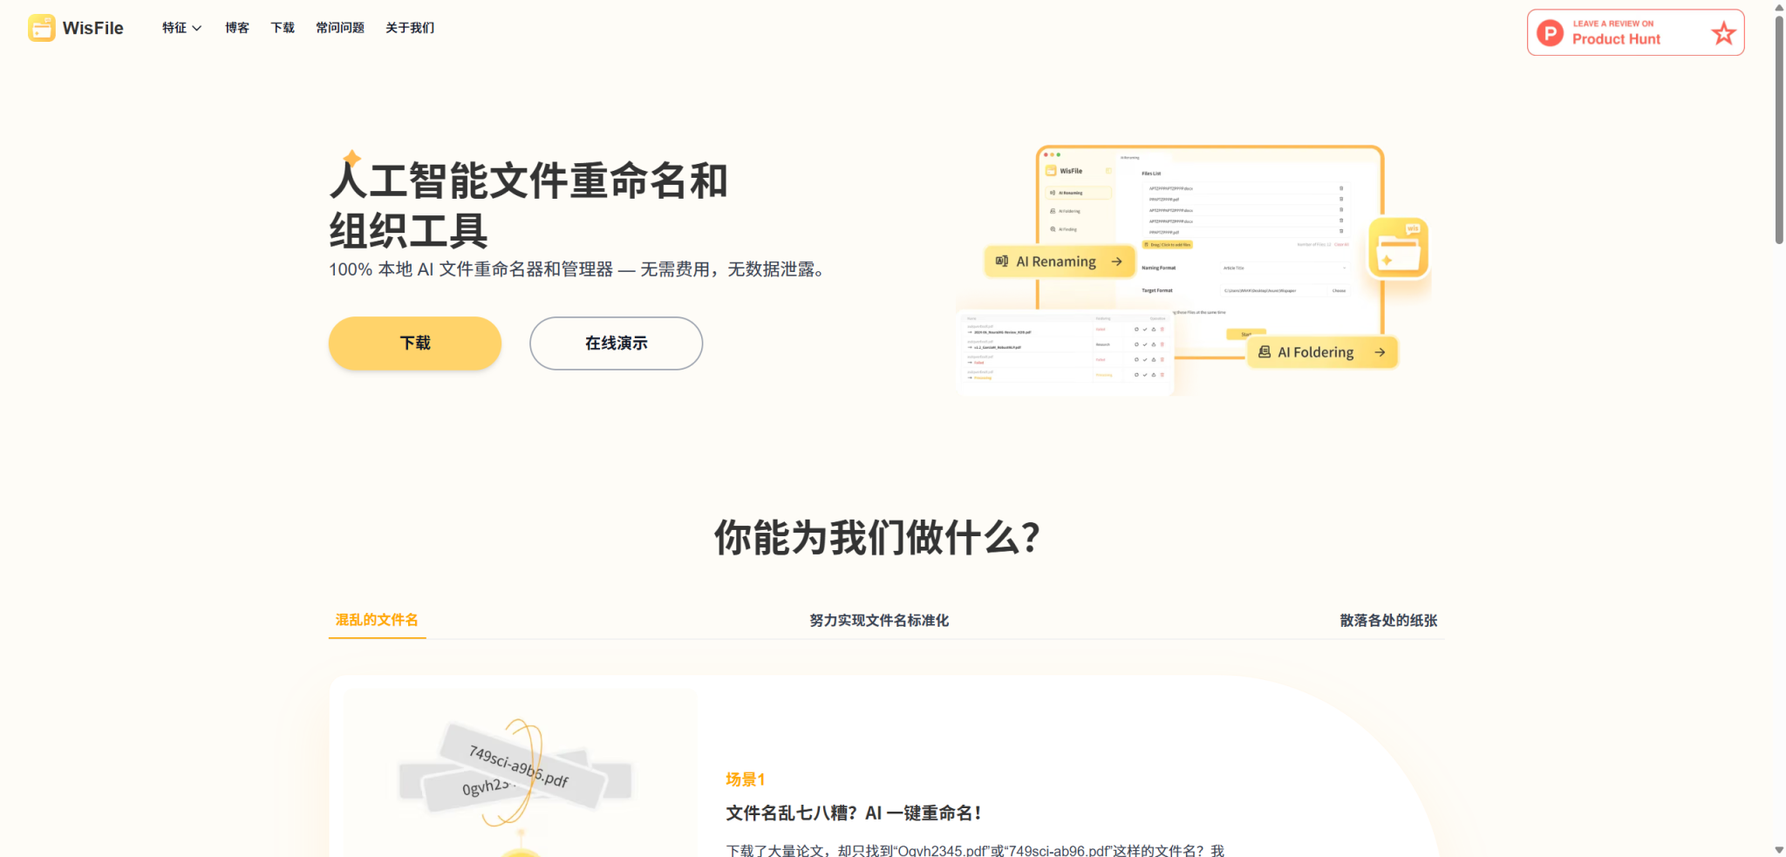Click the page vertical scrollbar thumb
Screen dimensions: 1786x857
(1779, 129)
